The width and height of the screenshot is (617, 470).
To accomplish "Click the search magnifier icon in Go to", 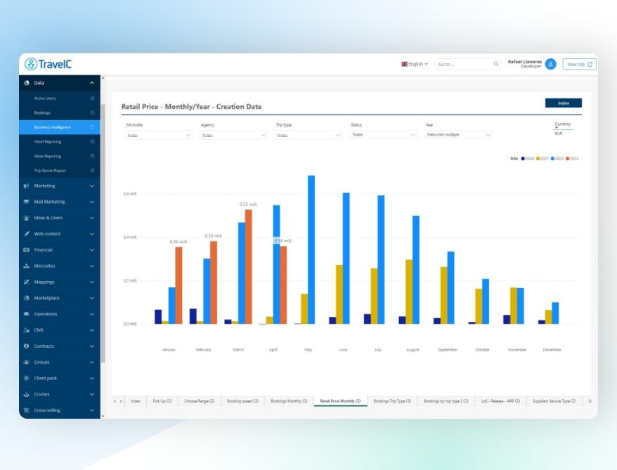I will [x=496, y=64].
